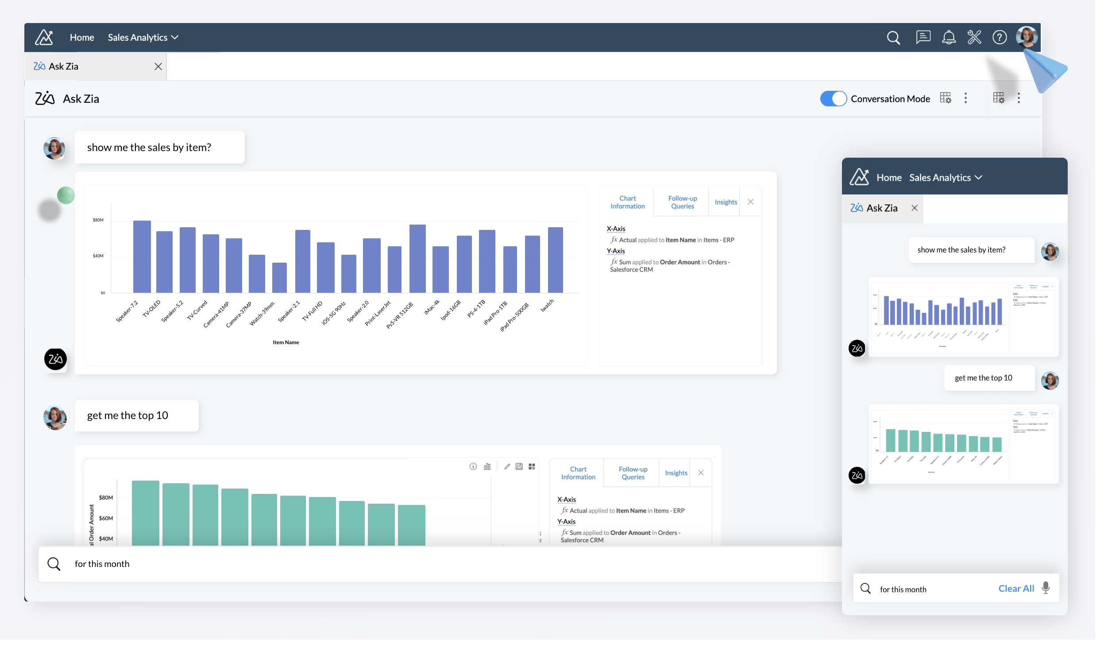The width and height of the screenshot is (1108, 656).
Task: Open the Follow-up Queries tab
Action: [x=682, y=202]
